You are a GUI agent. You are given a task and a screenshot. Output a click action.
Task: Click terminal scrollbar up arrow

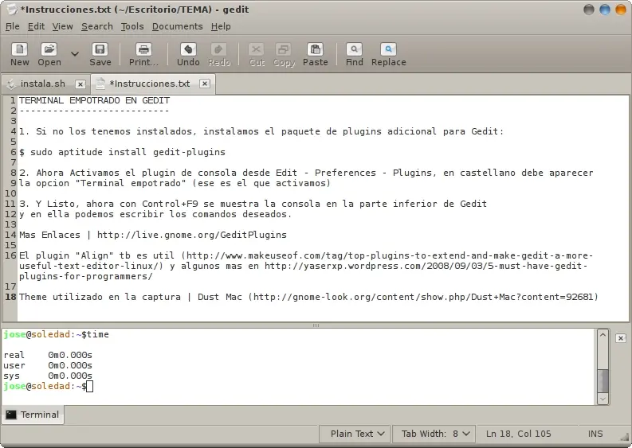click(603, 334)
